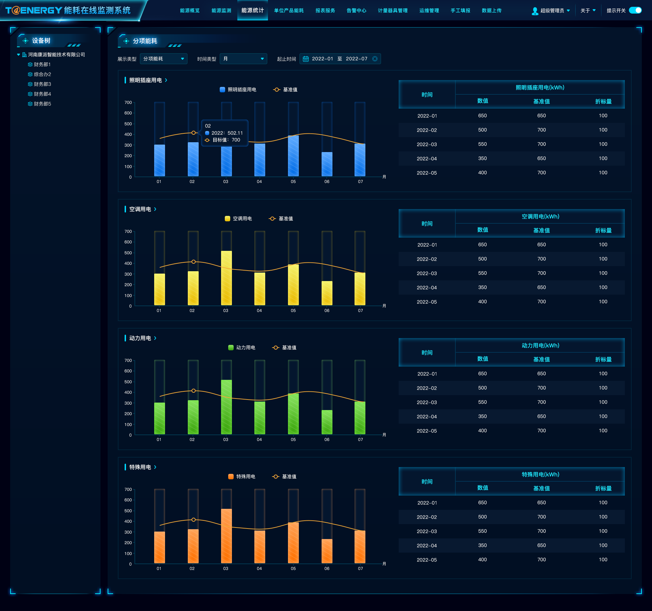Open the 展示类型 dropdown showing 分项能耗
Screen dimensions: 652x611
pyautogui.click(x=163, y=59)
